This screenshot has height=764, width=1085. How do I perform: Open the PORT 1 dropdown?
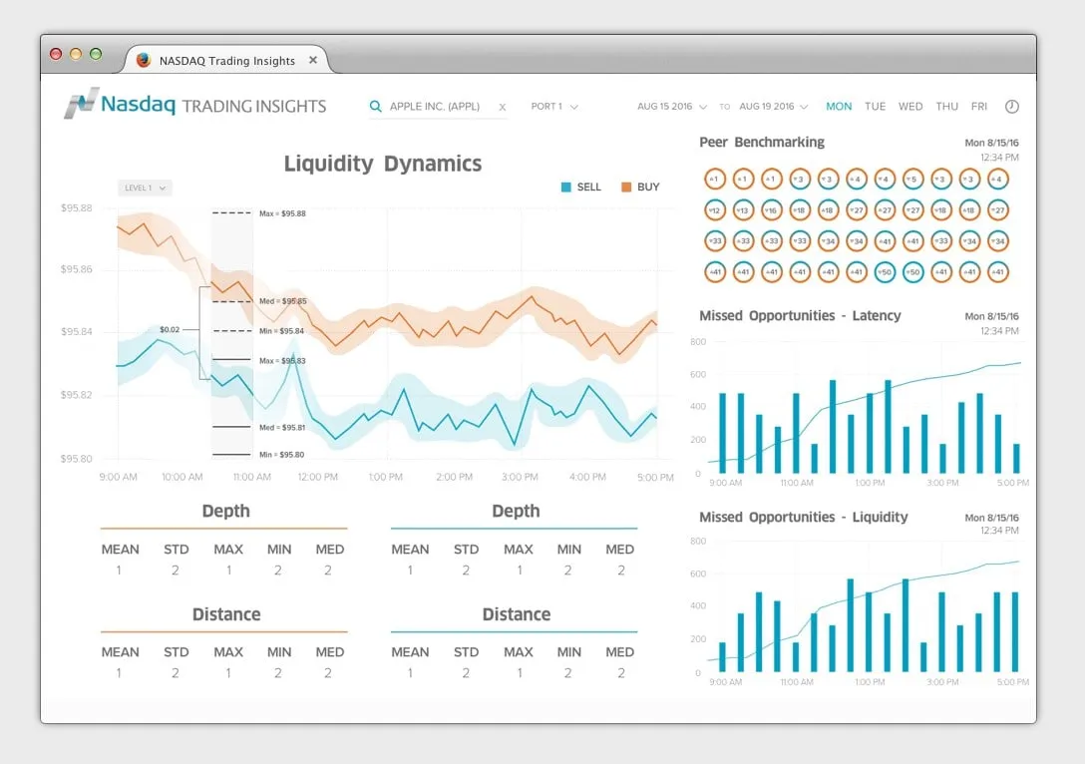(x=554, y=107)
